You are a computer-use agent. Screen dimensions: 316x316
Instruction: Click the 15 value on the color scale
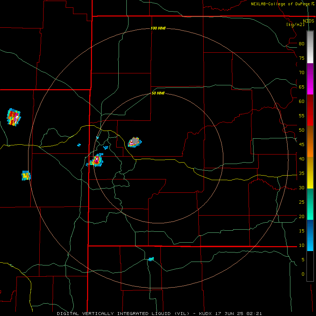302,231
